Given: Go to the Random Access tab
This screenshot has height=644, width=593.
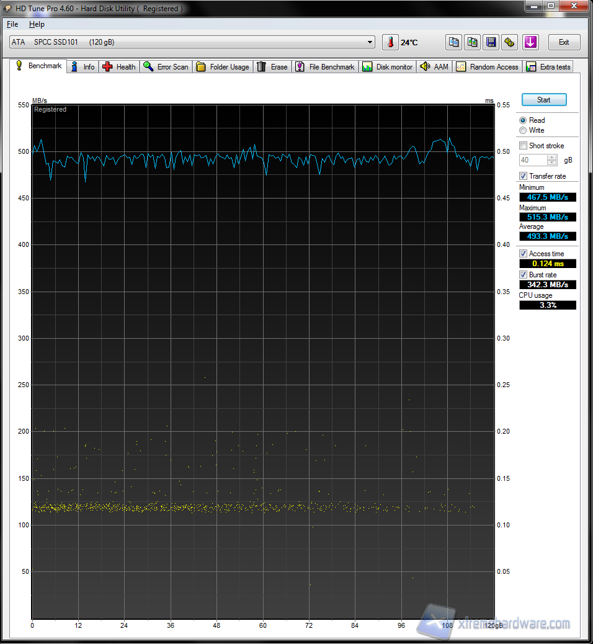Looking at the screenshot, I should 488,67.
